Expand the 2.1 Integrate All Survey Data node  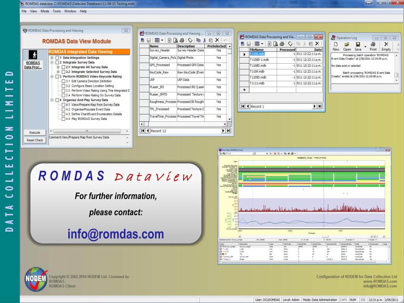[x=58, y=67]
